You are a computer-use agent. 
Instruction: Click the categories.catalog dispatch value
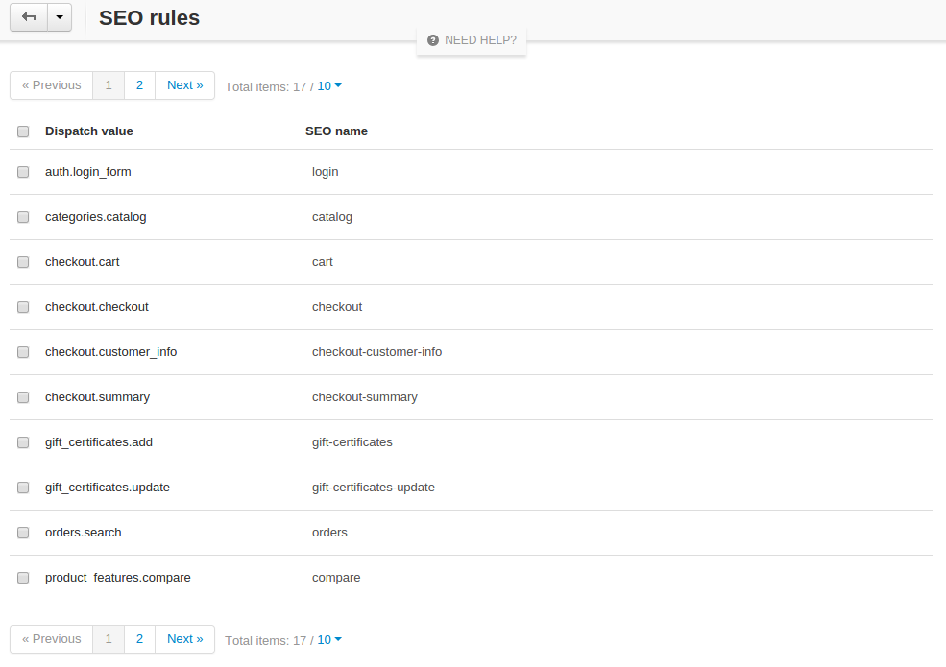click(96, 217)
